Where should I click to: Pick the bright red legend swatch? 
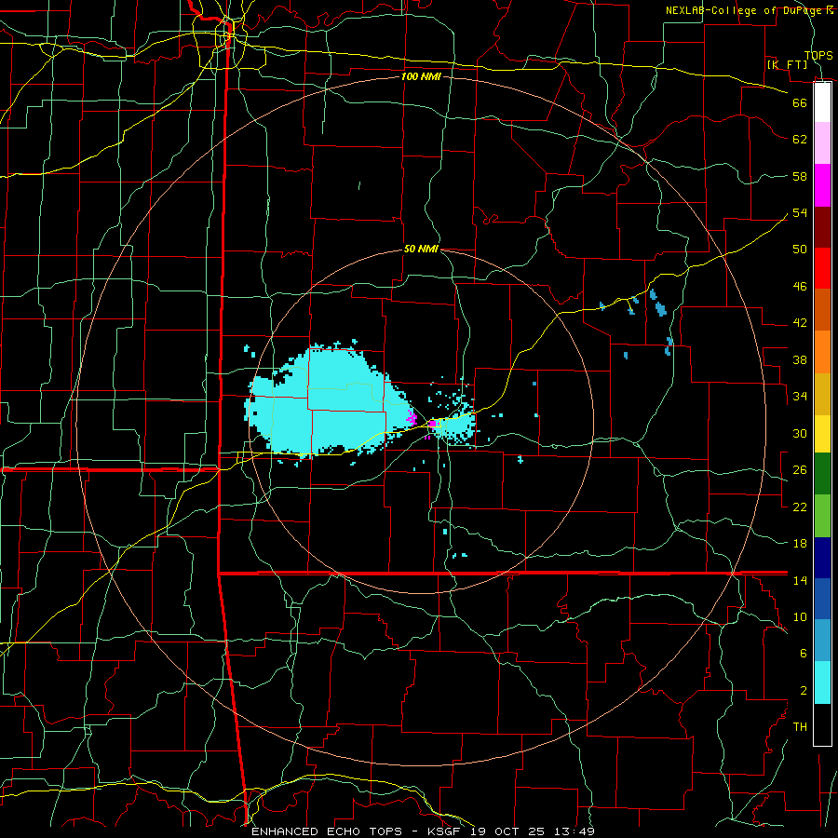822,268
